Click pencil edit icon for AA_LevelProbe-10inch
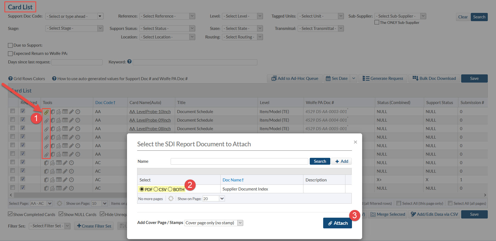This screenshot has width=496, height=241. point(71,112)
